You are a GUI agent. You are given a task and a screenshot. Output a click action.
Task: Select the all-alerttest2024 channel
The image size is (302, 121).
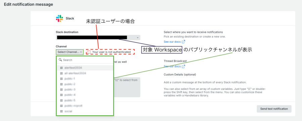(85, 73)
